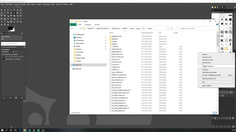Open Windows Start menu

(2, 130)
